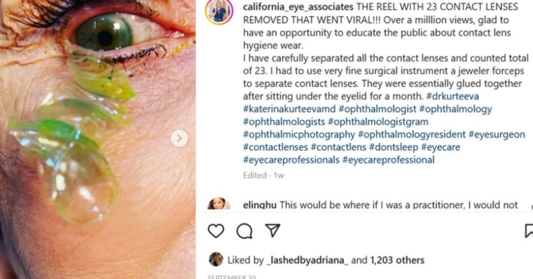The width and height of the screenshot is (533, 279).
Task: View elinghu commenter username
Action: tap(260, 205)
